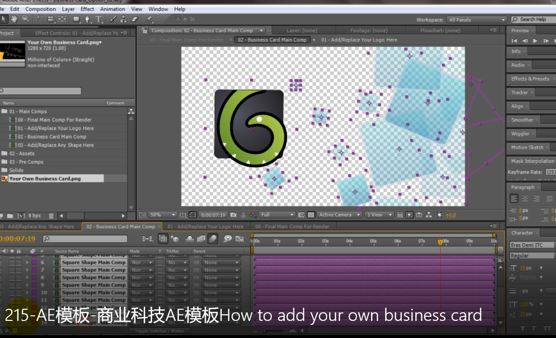Click the reset exposure aperture icon
This screenshot has height=338, width=556.
tap(440, 215)
